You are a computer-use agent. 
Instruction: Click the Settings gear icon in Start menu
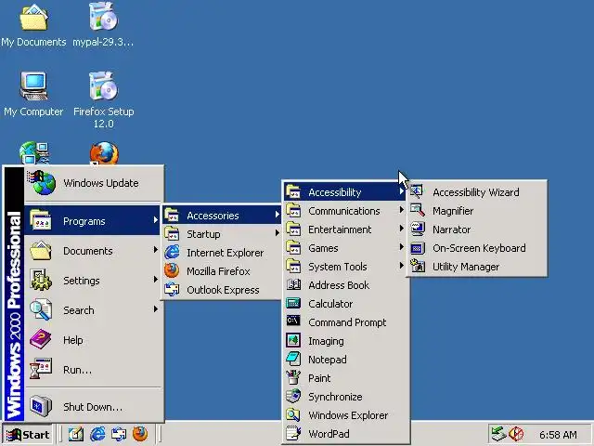pyautogui.click(x=41, y=280)
